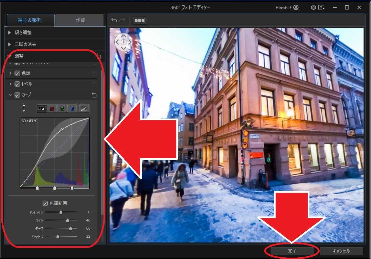Expand the 三脚の消去 section

(x=9, y=44)
